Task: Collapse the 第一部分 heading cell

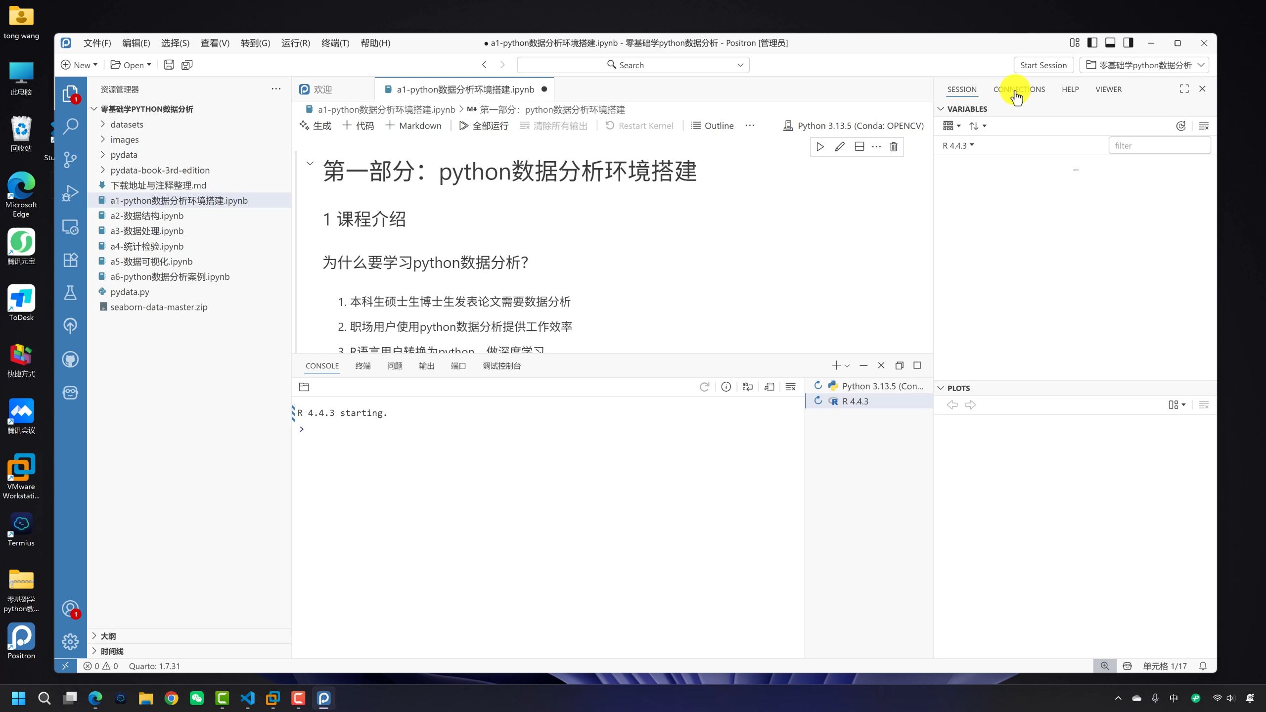Action: [310, 164]
